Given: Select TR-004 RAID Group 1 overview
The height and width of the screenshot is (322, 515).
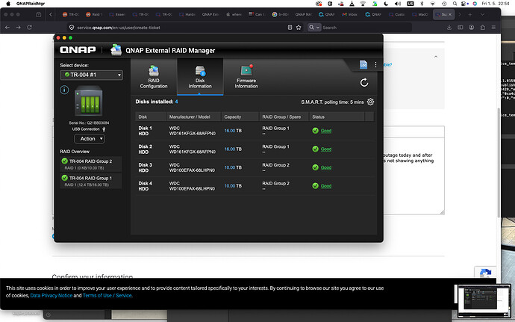Looking at the screenshot, I should [90, 181].
